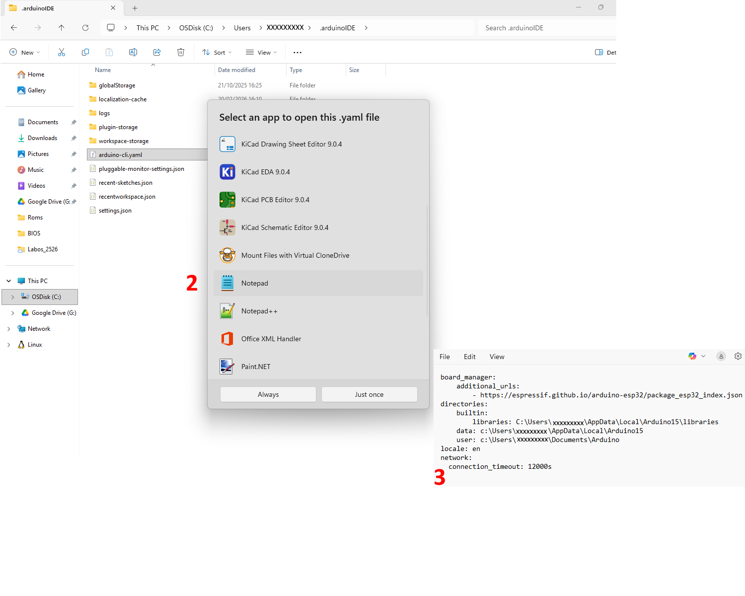The height and width of the screenshot is (596, 745).
Task: Click the Copy icon in toolbar
Action: tap(85, 52)
